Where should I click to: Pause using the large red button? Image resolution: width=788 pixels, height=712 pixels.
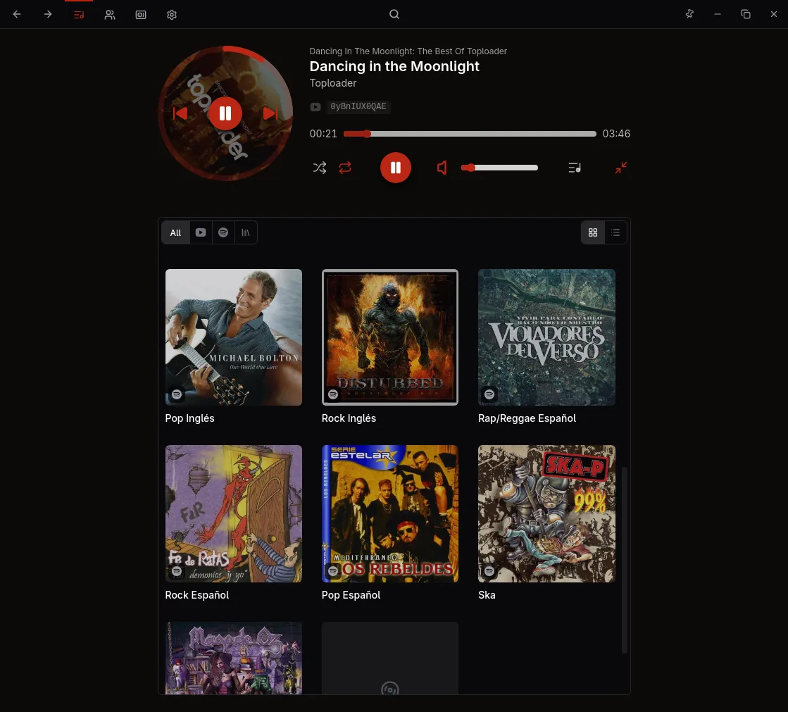(396, 168)
